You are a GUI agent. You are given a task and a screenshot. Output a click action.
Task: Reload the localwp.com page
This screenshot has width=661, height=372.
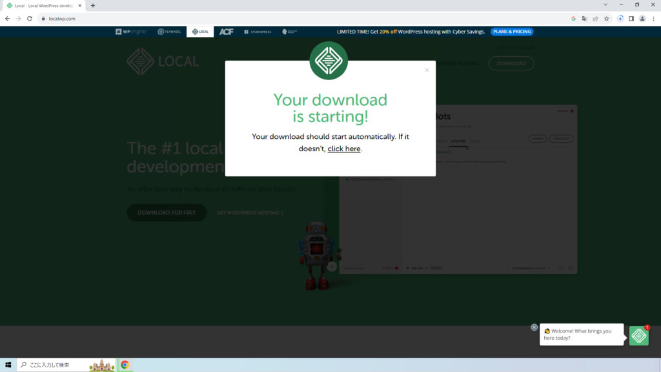(30, 19)
